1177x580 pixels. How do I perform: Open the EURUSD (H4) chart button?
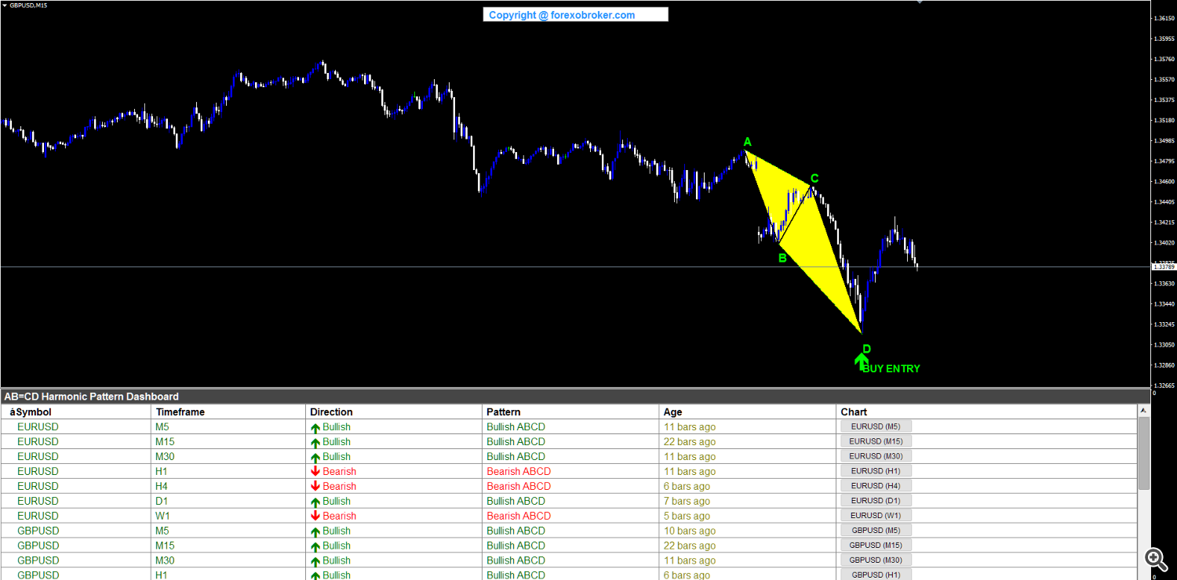pos(876,486)
